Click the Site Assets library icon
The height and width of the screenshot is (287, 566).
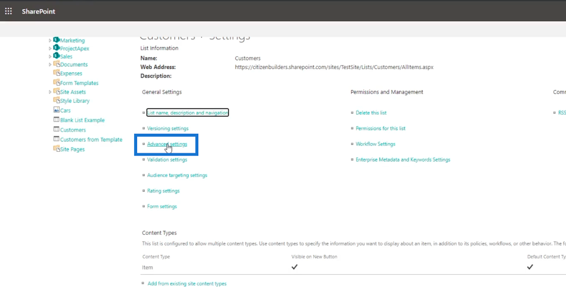(x=56, y=92)
